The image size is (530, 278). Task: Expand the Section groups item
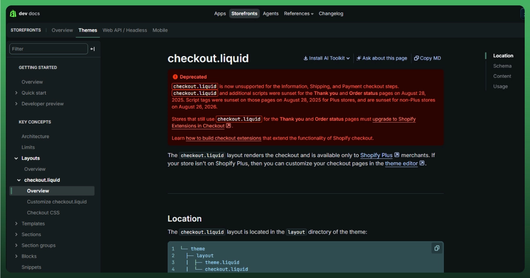click(16, 245)
